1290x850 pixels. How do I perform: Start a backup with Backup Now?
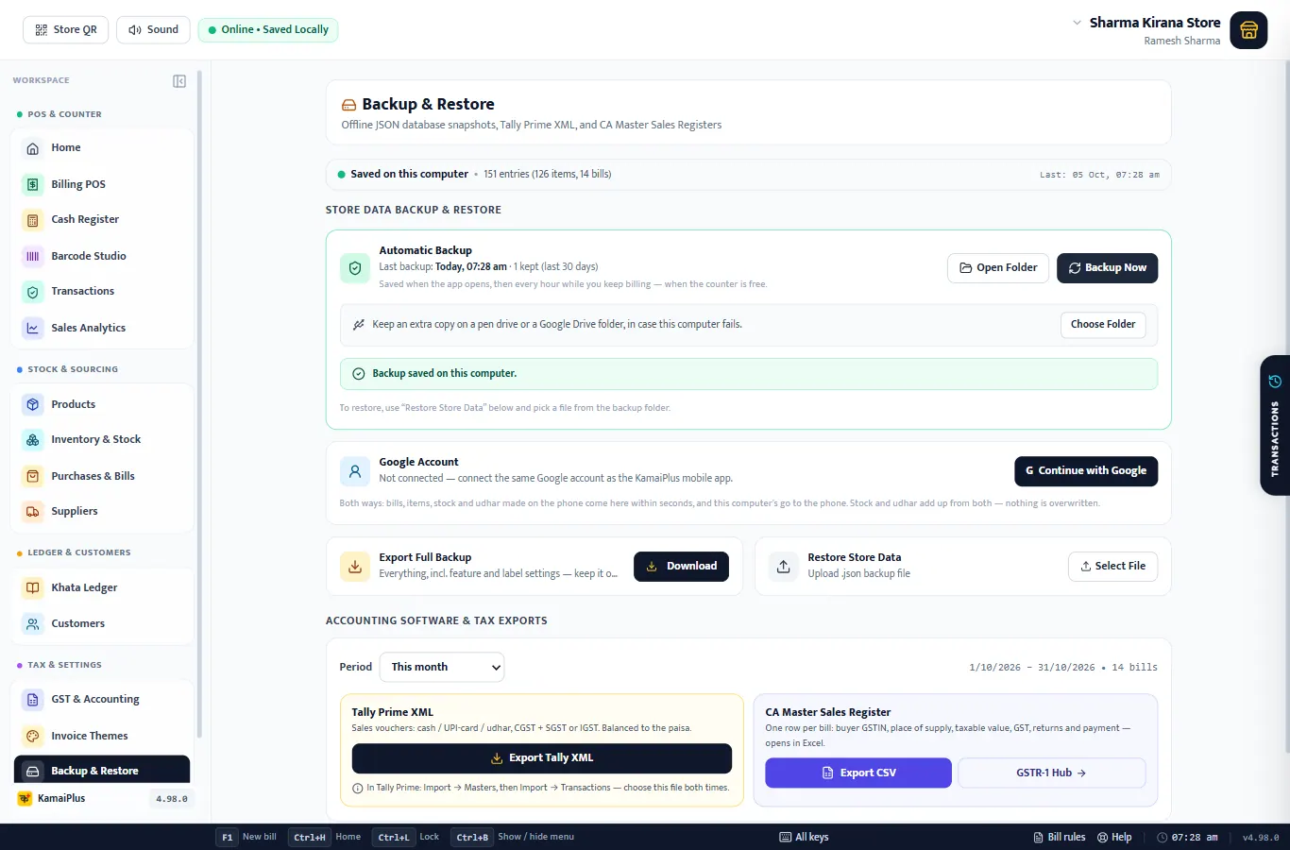click(x=1107, y=268)
